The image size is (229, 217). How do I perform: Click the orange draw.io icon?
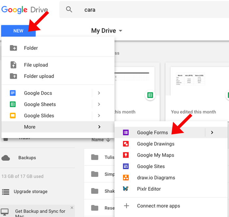126,178
